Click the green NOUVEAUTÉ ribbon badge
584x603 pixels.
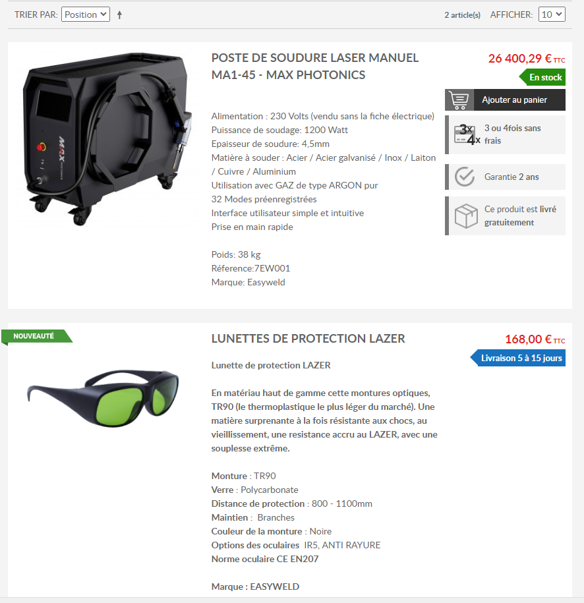(36, 337)
